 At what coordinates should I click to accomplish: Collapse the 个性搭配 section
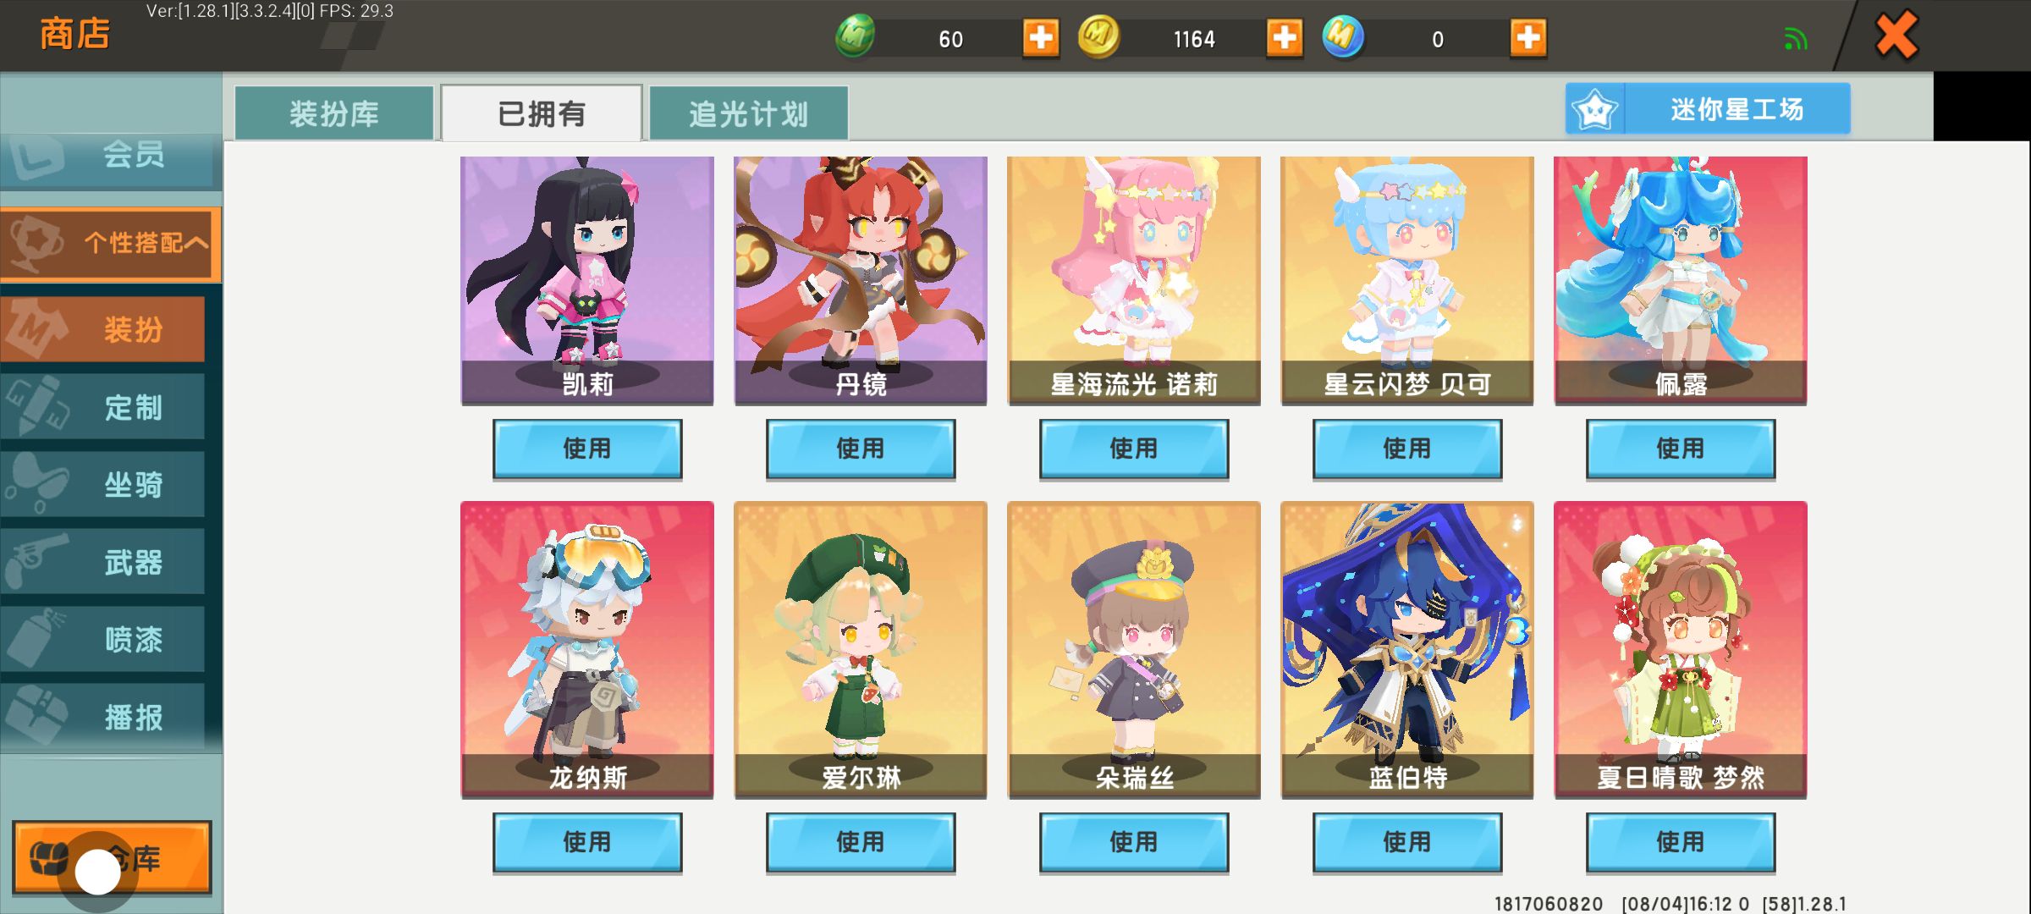coord(111,244)
